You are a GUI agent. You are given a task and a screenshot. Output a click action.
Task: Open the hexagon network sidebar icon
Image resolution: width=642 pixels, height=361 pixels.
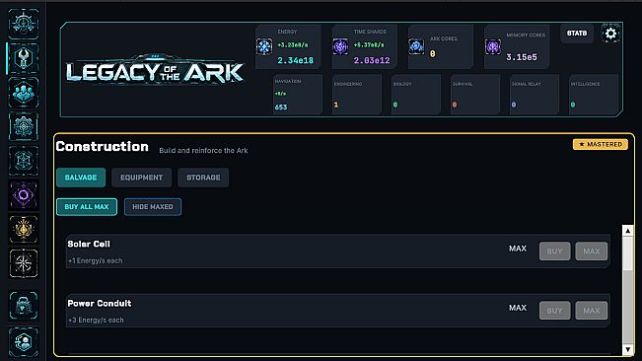(24, 161)
